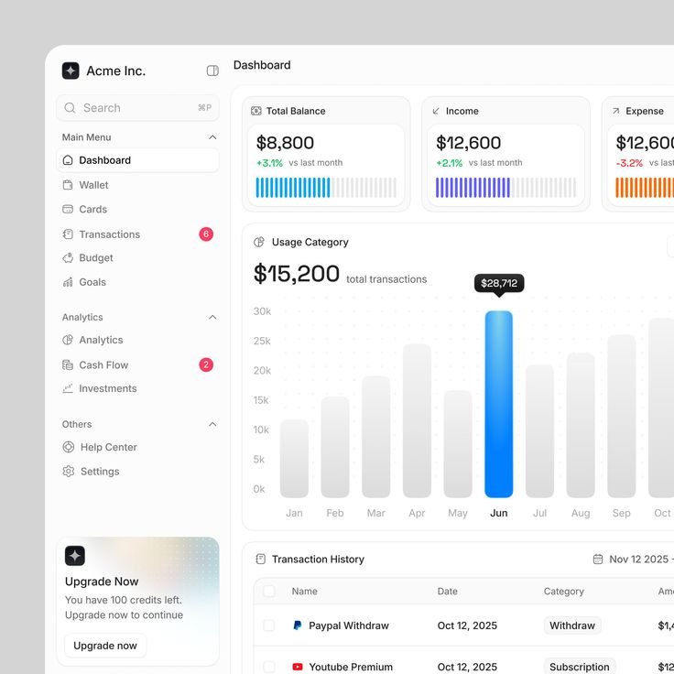Click the Cash Flow coins icon

pos(68,364)
